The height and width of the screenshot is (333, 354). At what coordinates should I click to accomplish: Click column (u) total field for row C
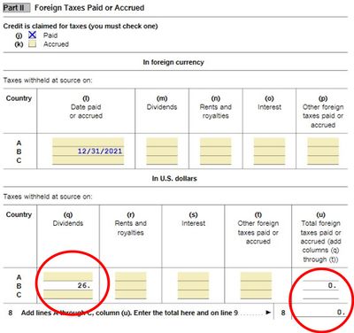320,294
